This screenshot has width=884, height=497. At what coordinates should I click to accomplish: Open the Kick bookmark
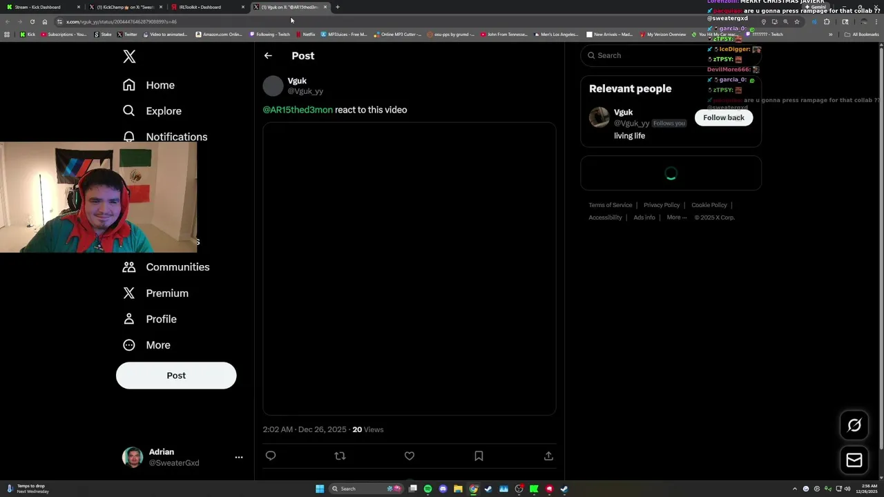[x=28, y=35]
